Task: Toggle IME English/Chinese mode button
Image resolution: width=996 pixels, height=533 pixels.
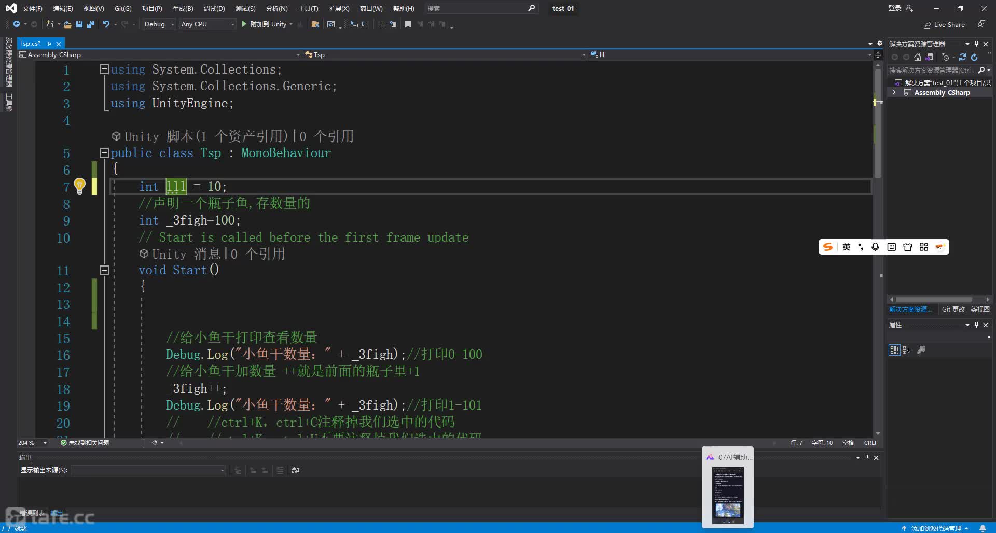Action: click(847, 247)
